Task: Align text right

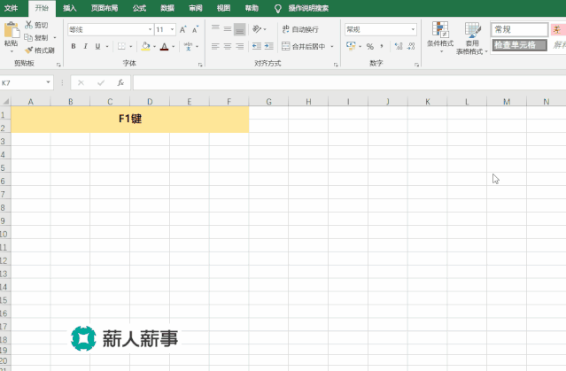Action: click(x=240, y=46)
